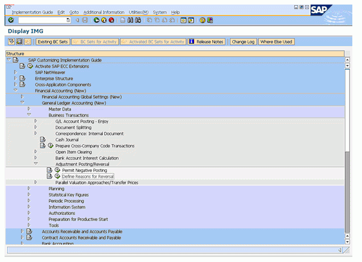The width and height of the screenshot is (362, 262).
Task: Click the Customize Local Layout icon
Action: (210, 21)
